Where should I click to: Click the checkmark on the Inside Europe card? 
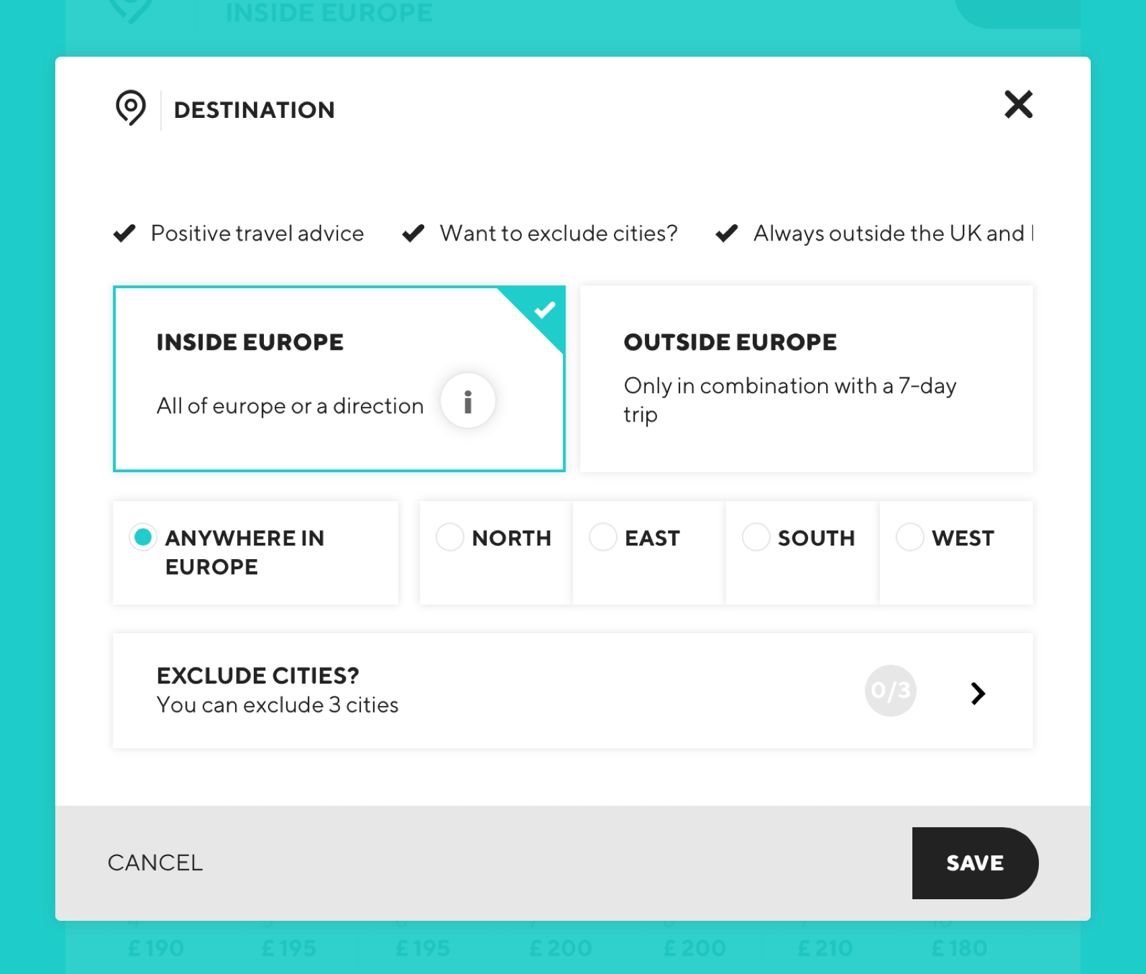click(x=545, y=309)
